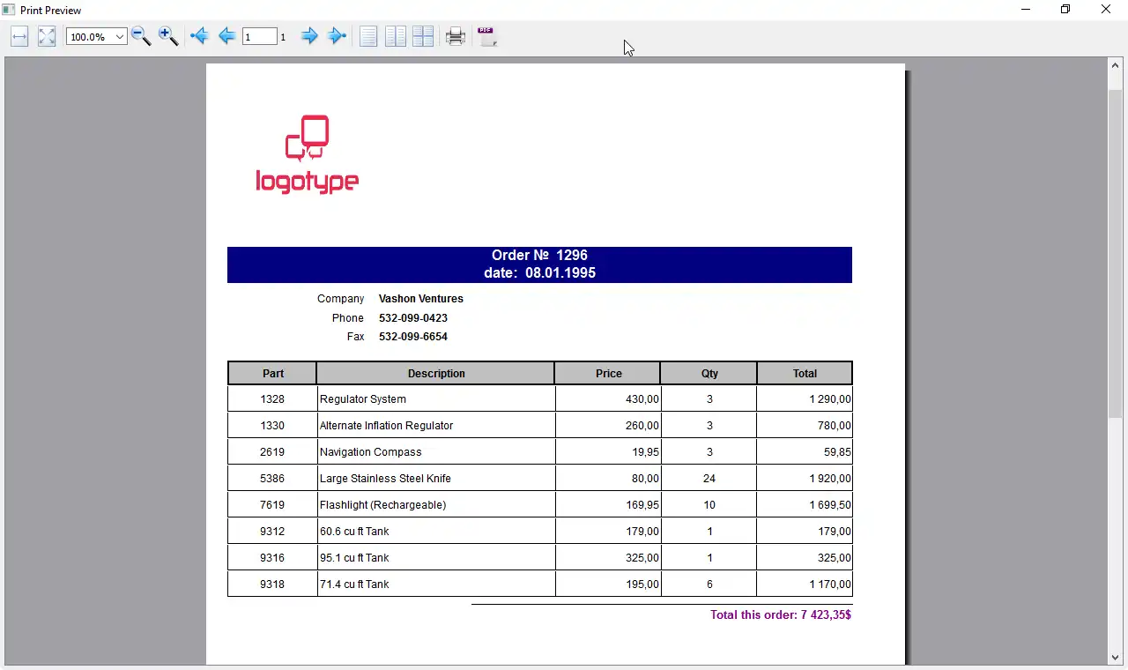Click part number 1330

coord(272,426)
